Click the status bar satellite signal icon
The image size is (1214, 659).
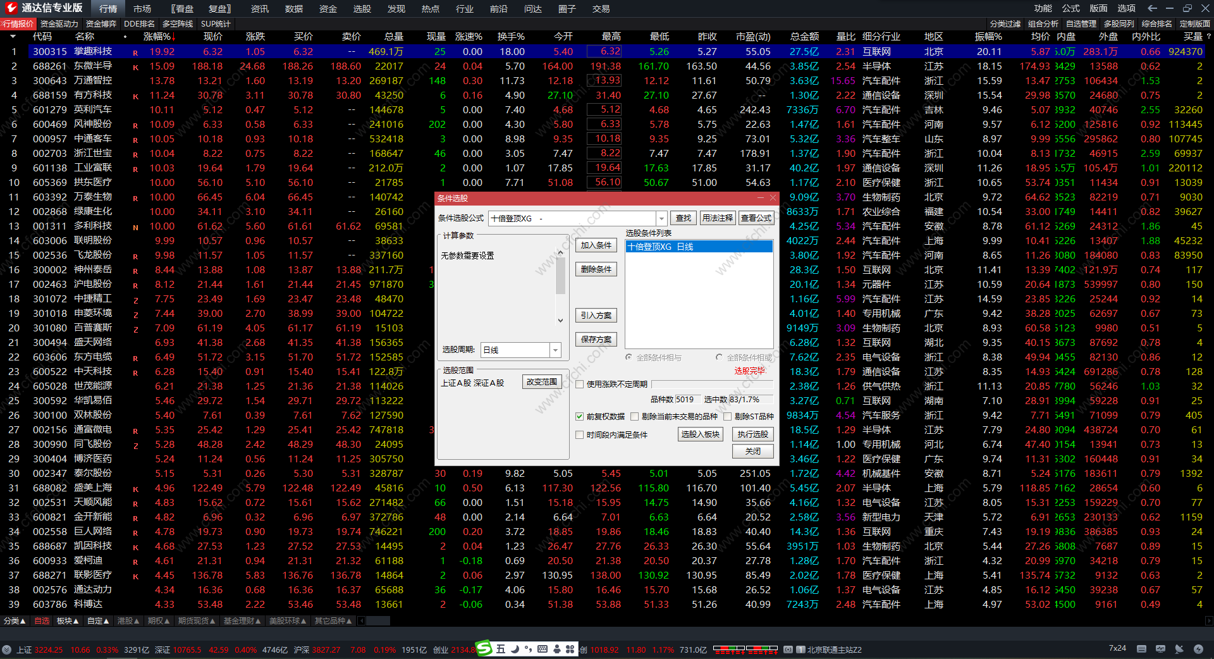(x=1179, y=649)
